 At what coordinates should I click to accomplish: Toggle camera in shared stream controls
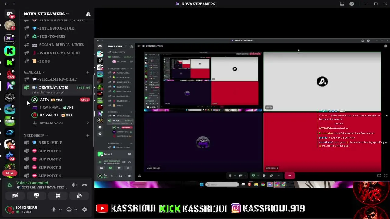(x=241, y=176)
